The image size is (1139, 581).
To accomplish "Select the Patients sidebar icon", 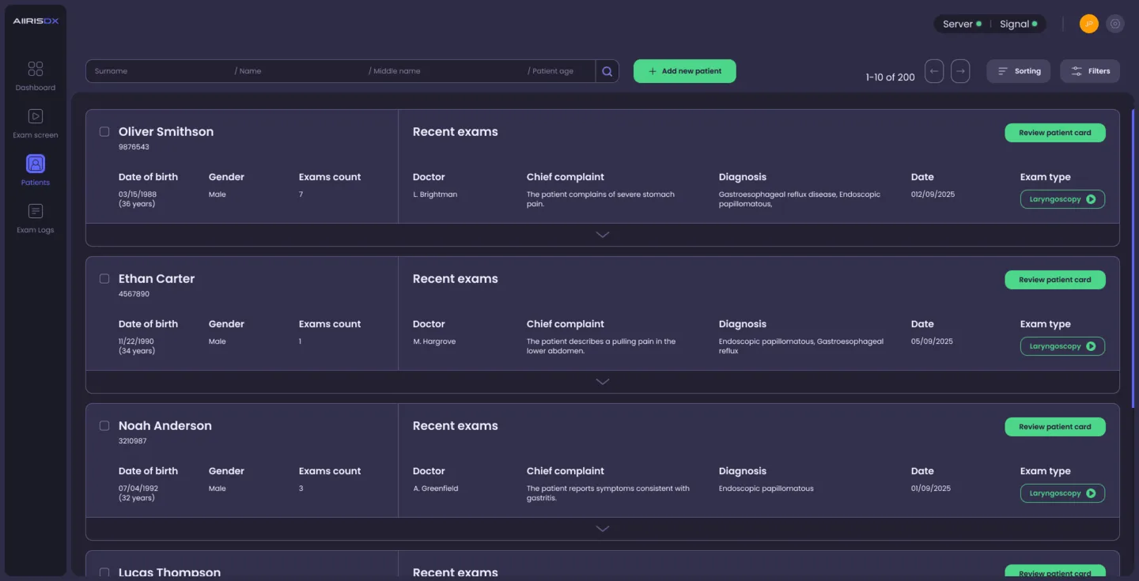I will coord(36,164).
